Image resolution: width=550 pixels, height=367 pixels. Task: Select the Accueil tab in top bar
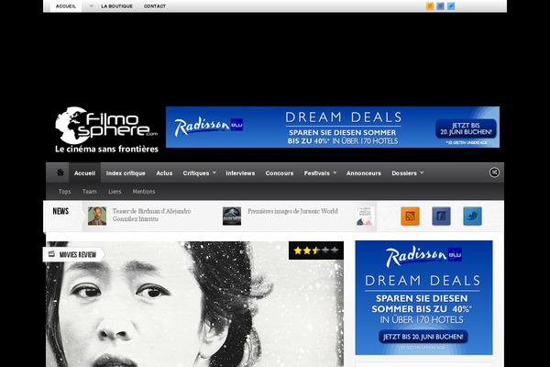click(66, 6)
